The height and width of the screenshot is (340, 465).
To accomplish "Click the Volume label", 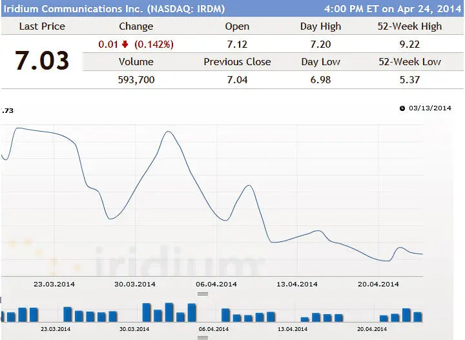I will pos(136,62).
